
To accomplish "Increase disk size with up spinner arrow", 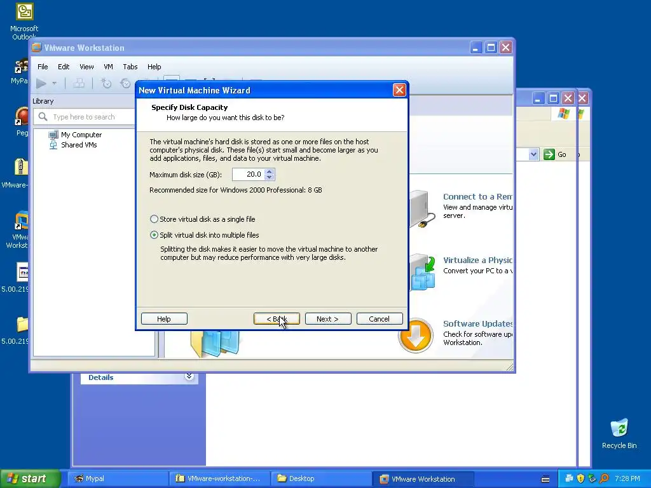I will click(270, 172).
